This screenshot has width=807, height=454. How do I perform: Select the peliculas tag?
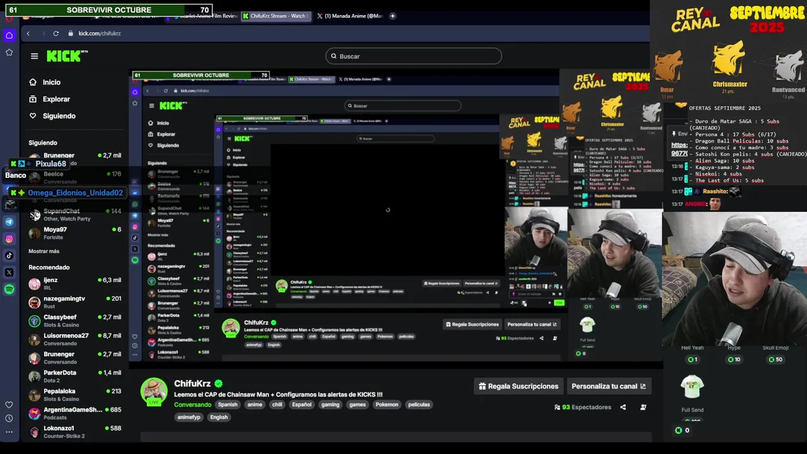[419, 405]
